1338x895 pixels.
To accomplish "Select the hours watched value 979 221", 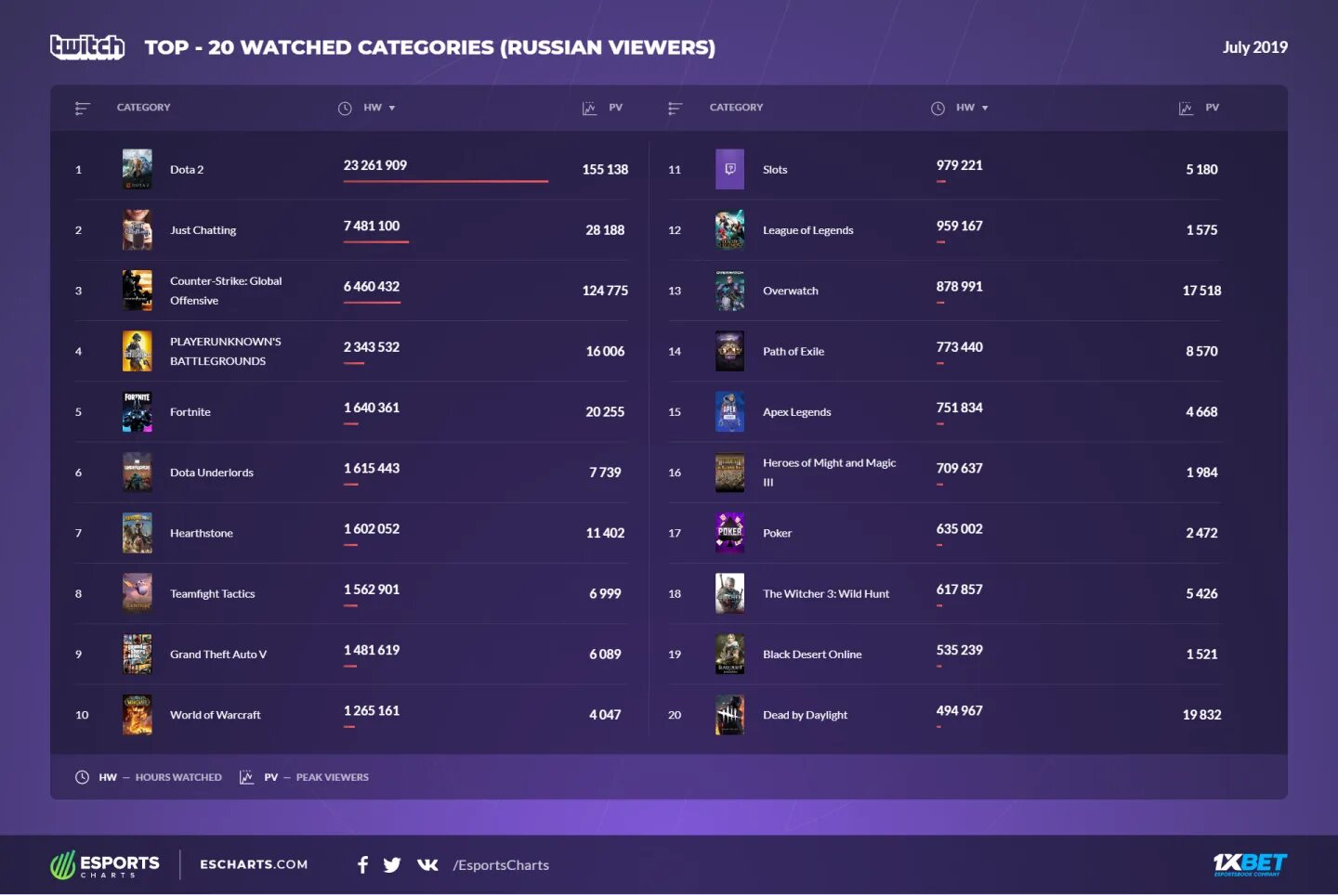I will coord(960,165).
